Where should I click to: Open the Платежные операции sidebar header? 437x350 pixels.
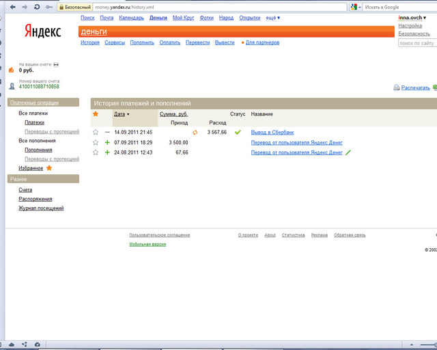point(34,103)
